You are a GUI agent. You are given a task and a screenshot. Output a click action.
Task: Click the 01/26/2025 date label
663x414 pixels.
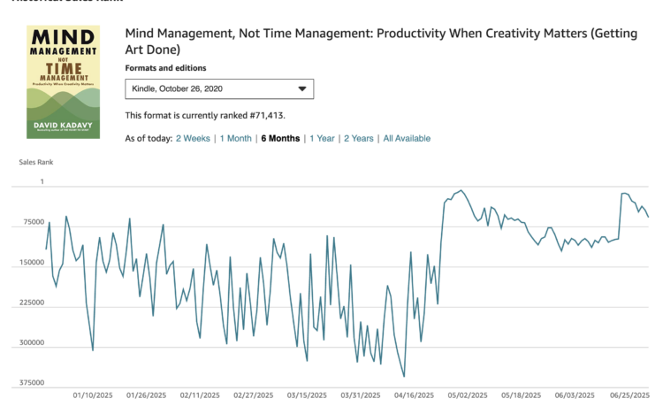(146, 395)
